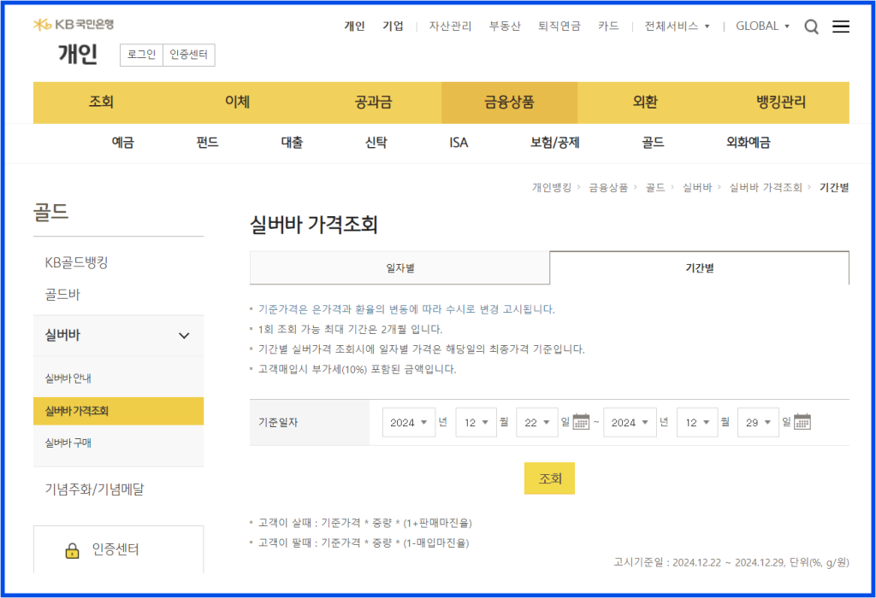This screenshot has height=598, width=876.
Task: Select the 기간별 tab
Action: point(699,268)
